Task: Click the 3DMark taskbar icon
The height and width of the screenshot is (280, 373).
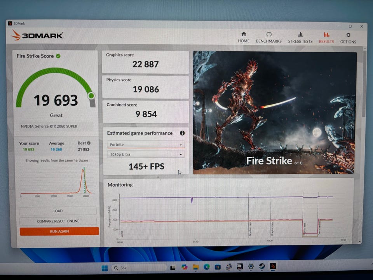Action: (x=273, y=266)
